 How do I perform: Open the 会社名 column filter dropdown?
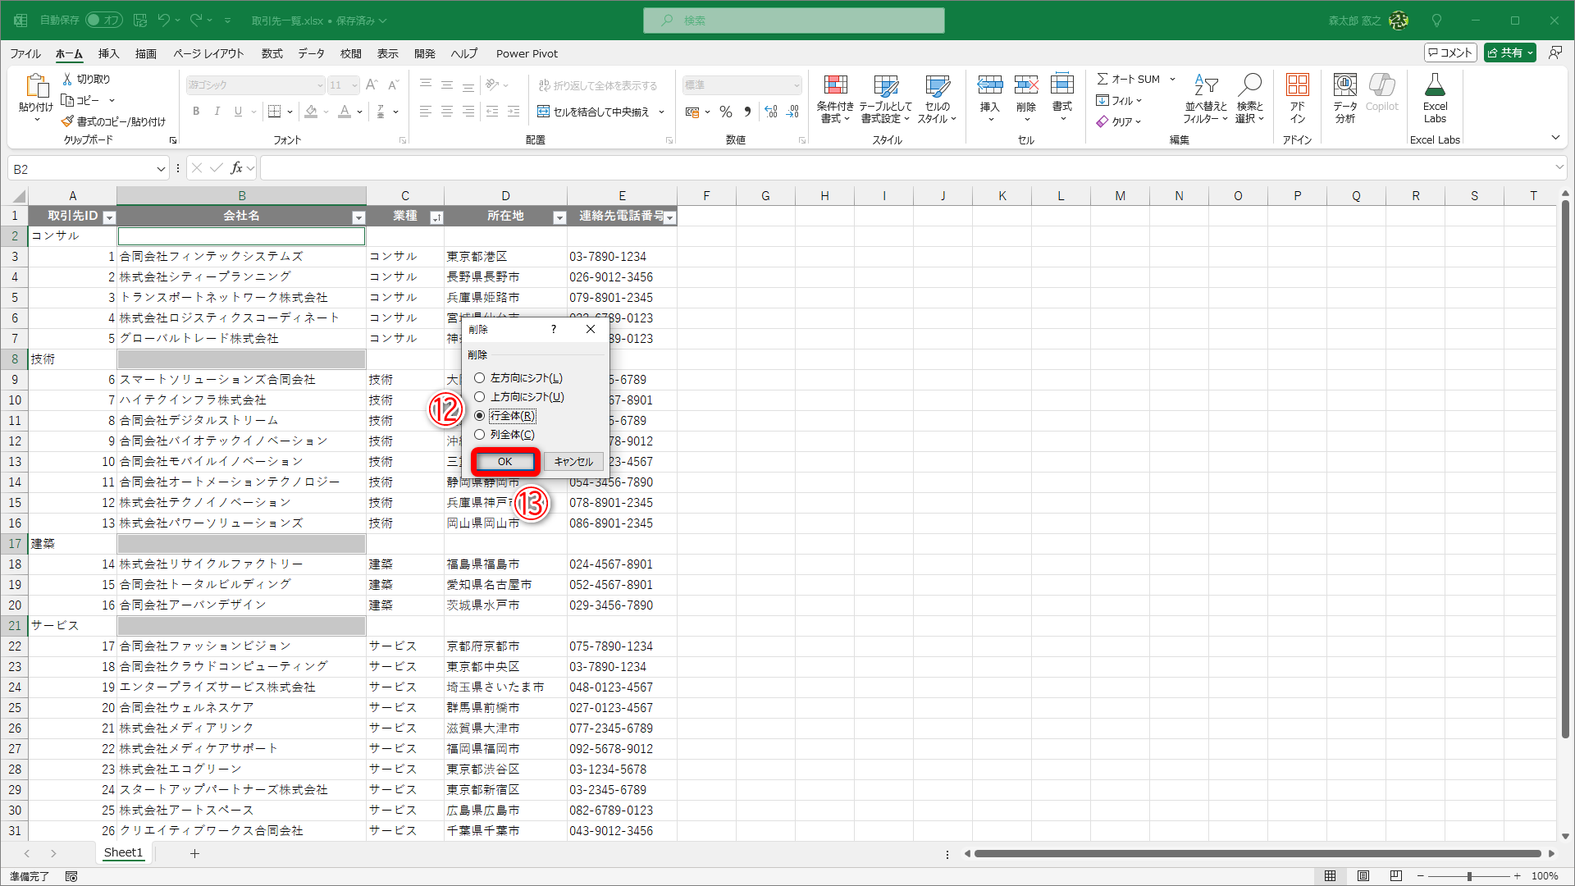(x=358, y=217)
